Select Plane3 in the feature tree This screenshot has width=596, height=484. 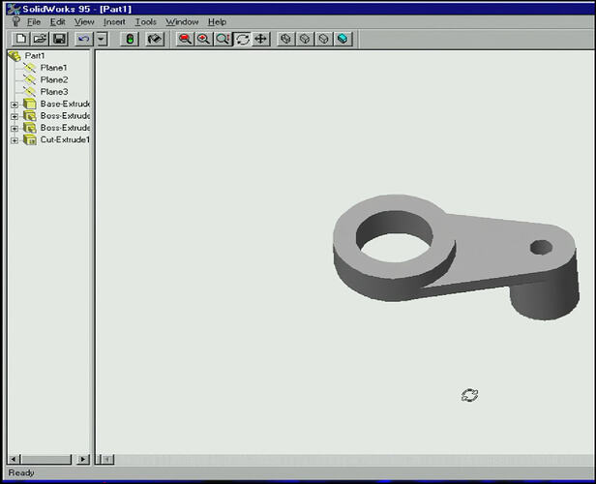[54, 92]
